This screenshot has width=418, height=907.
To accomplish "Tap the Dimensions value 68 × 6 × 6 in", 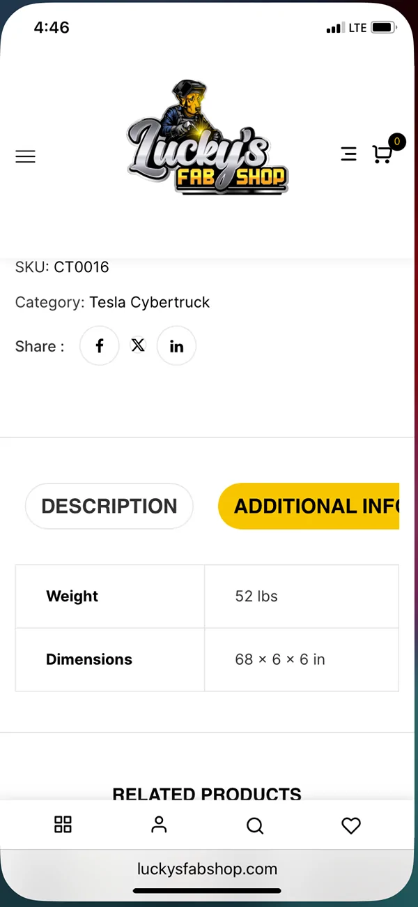I will coord(280,659).
